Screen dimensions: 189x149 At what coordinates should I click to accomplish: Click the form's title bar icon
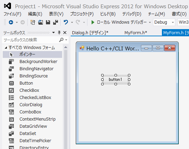click(82, 48)
